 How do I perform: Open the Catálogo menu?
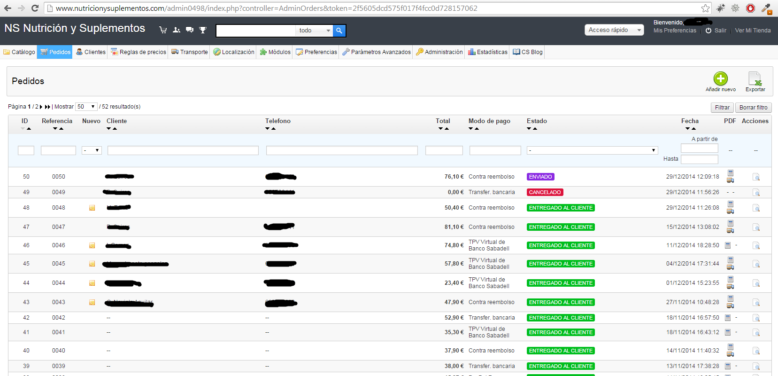tap(19, 52)
